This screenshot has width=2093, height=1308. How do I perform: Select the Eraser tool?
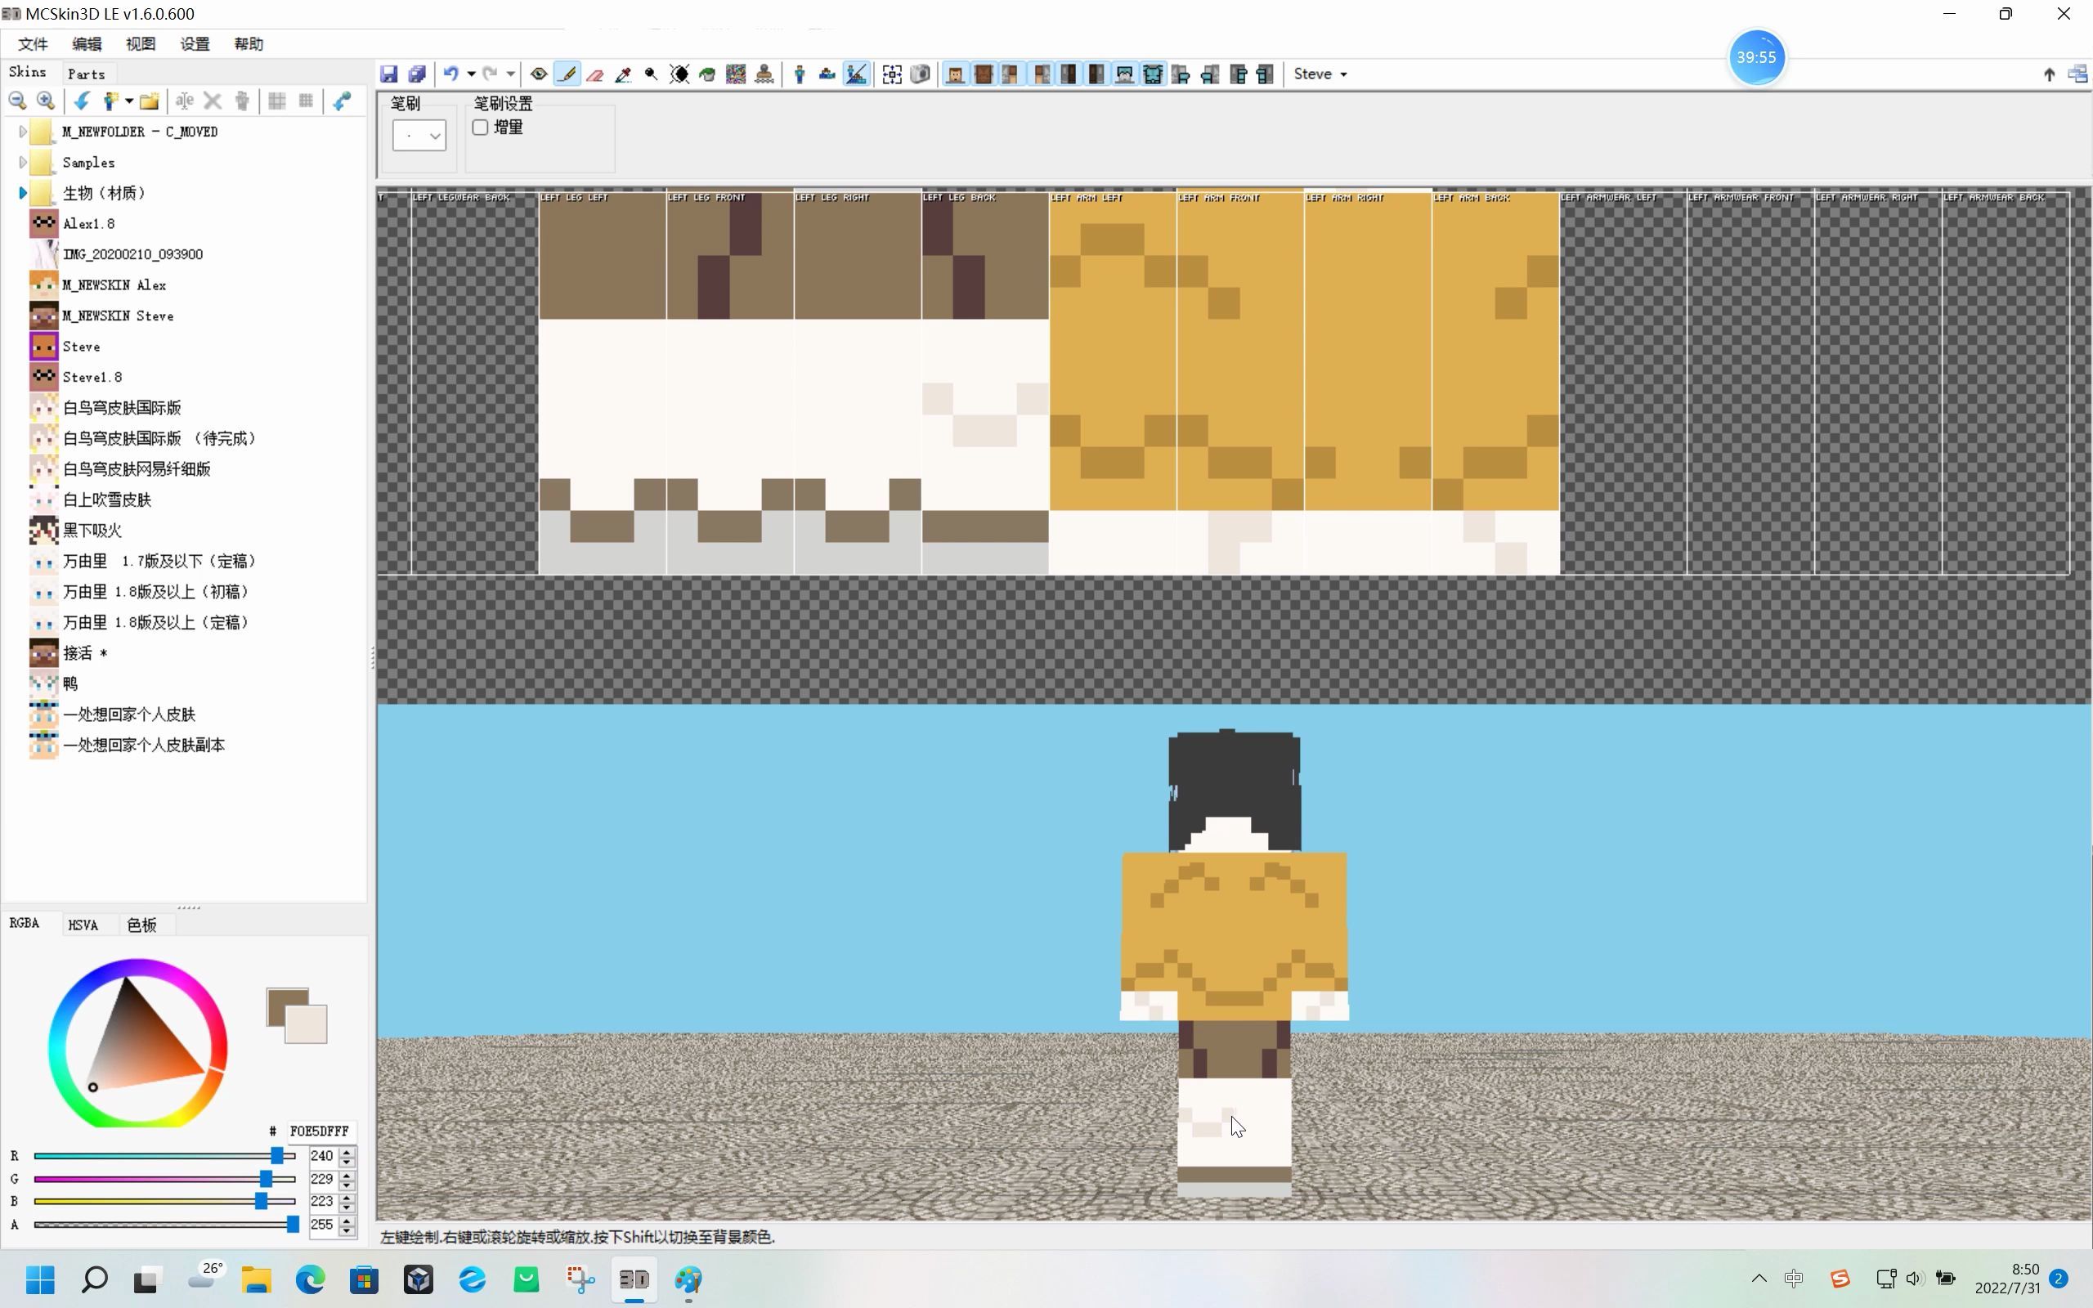595,74
